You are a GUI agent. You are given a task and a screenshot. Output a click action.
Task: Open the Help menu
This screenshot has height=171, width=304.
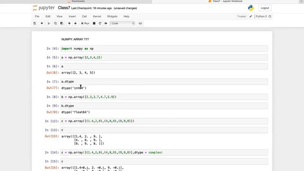click(x=126, y=17)
